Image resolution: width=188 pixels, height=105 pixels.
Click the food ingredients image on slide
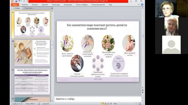pos(108,43)
